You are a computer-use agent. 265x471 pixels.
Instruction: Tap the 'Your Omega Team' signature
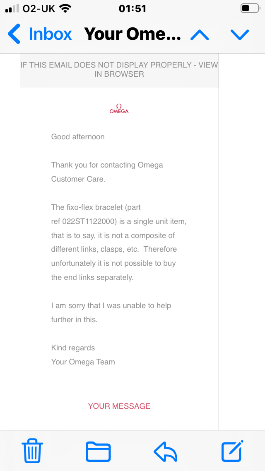[83, 362]
